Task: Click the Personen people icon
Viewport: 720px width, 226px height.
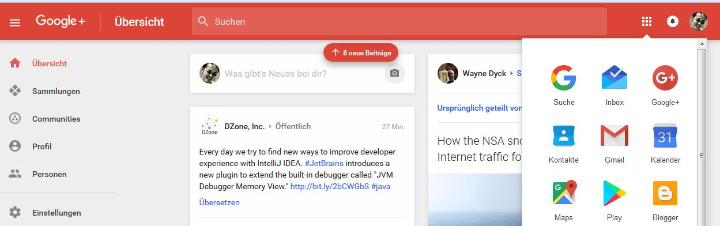Action: coord(15,174)
